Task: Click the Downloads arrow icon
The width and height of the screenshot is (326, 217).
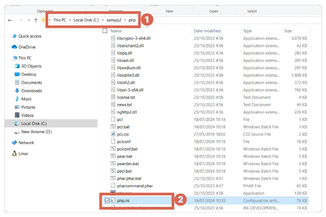Action: [17, 91]
